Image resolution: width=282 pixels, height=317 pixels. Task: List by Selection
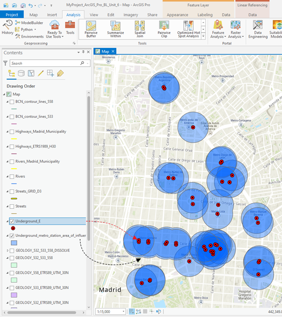[31, 73]
